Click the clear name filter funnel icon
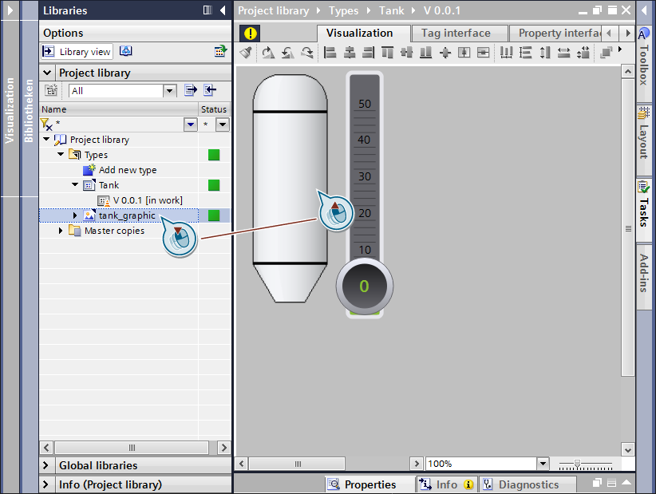 click(46, 124)
